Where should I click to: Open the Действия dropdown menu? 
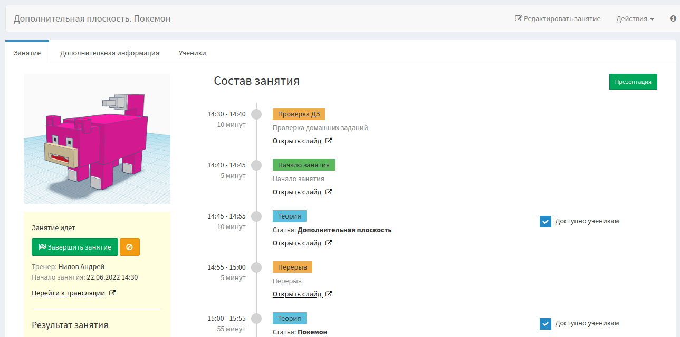(634, 18)
